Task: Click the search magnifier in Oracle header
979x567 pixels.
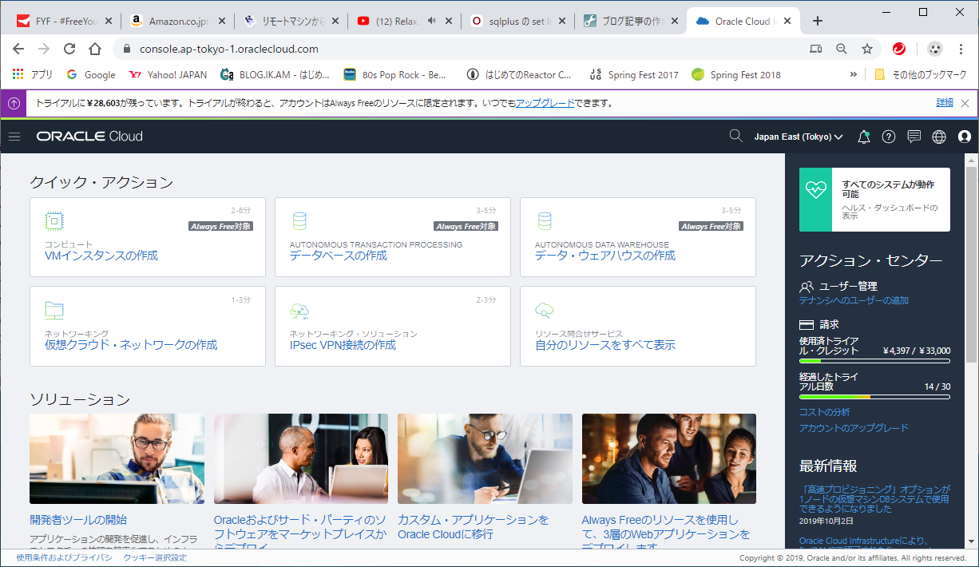Action: [x=736, y=137]
